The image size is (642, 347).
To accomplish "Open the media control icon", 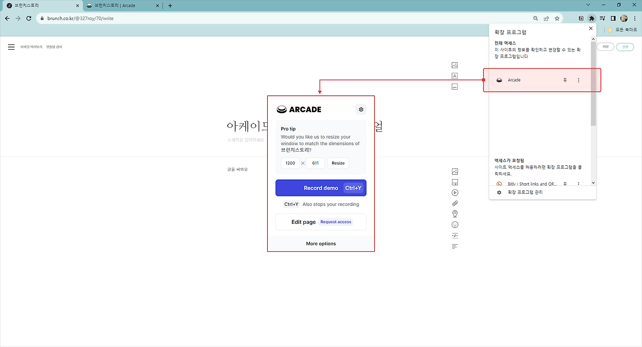I will [602, 18].
